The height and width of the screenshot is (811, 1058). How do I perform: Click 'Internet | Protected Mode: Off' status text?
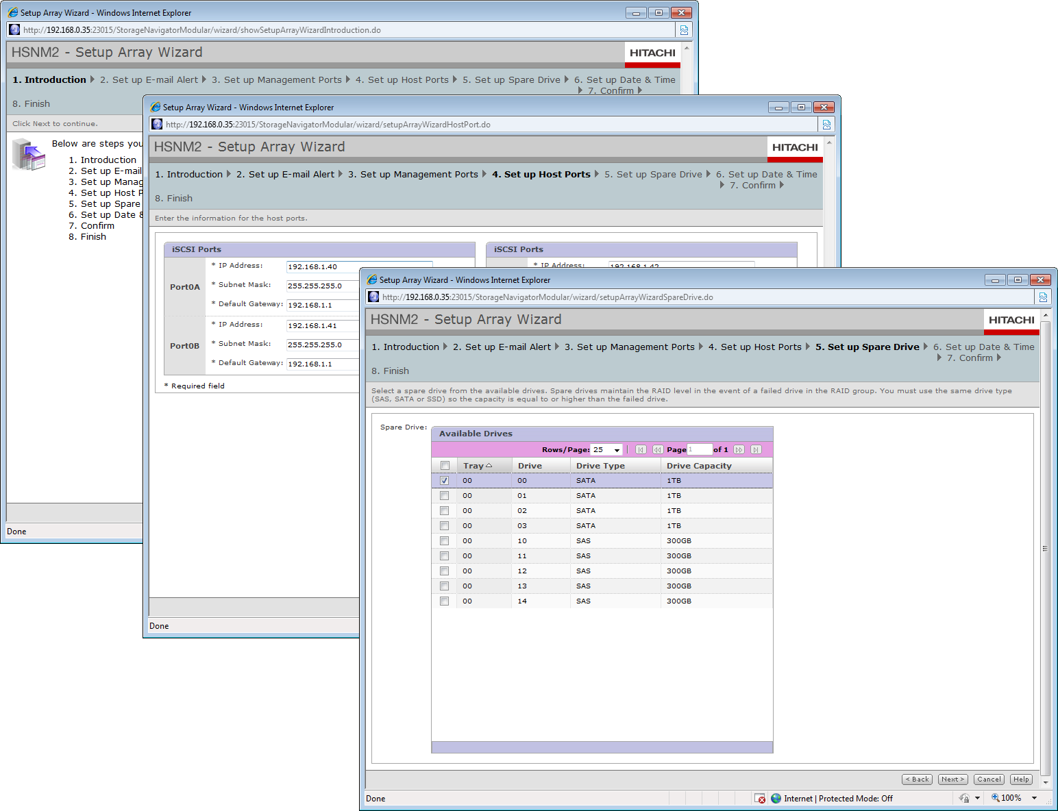pyautogui.click(x=838, y=799)
